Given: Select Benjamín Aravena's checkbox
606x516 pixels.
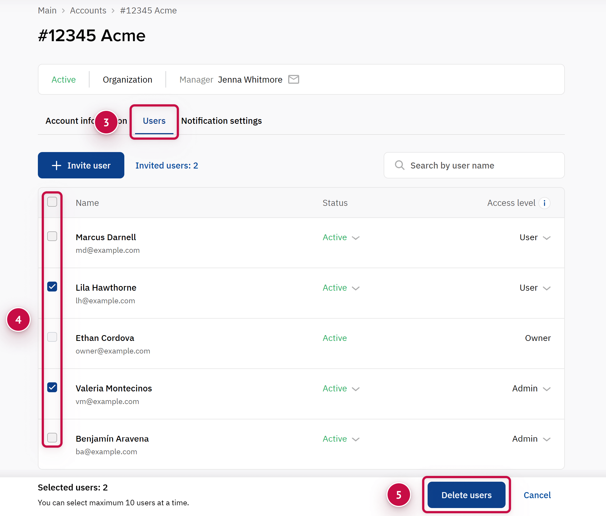Looking at the screenshot, I should [x=52, y=438].
